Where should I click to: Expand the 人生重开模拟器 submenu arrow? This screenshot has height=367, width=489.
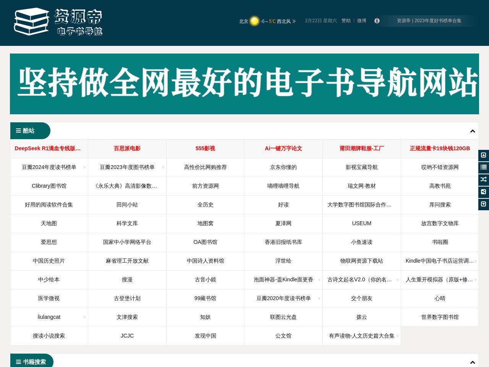coord(475,280)
